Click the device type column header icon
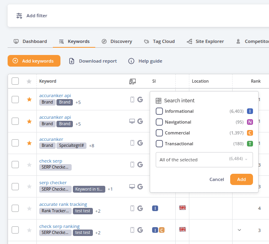The image size is (269, 244). tap(132, 81)
